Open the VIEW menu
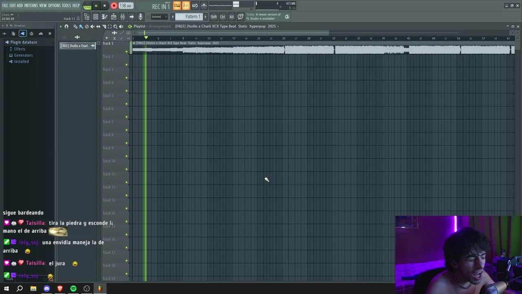This screenshot has height=294, width=522. tap(43, 5)
